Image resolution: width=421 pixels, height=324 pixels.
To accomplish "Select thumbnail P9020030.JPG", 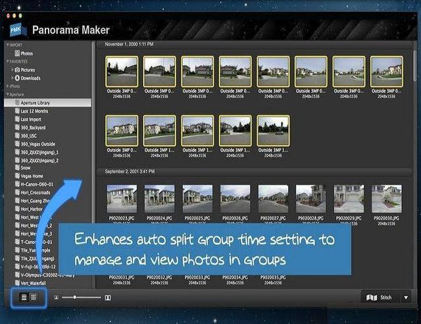I will point(387,199).
